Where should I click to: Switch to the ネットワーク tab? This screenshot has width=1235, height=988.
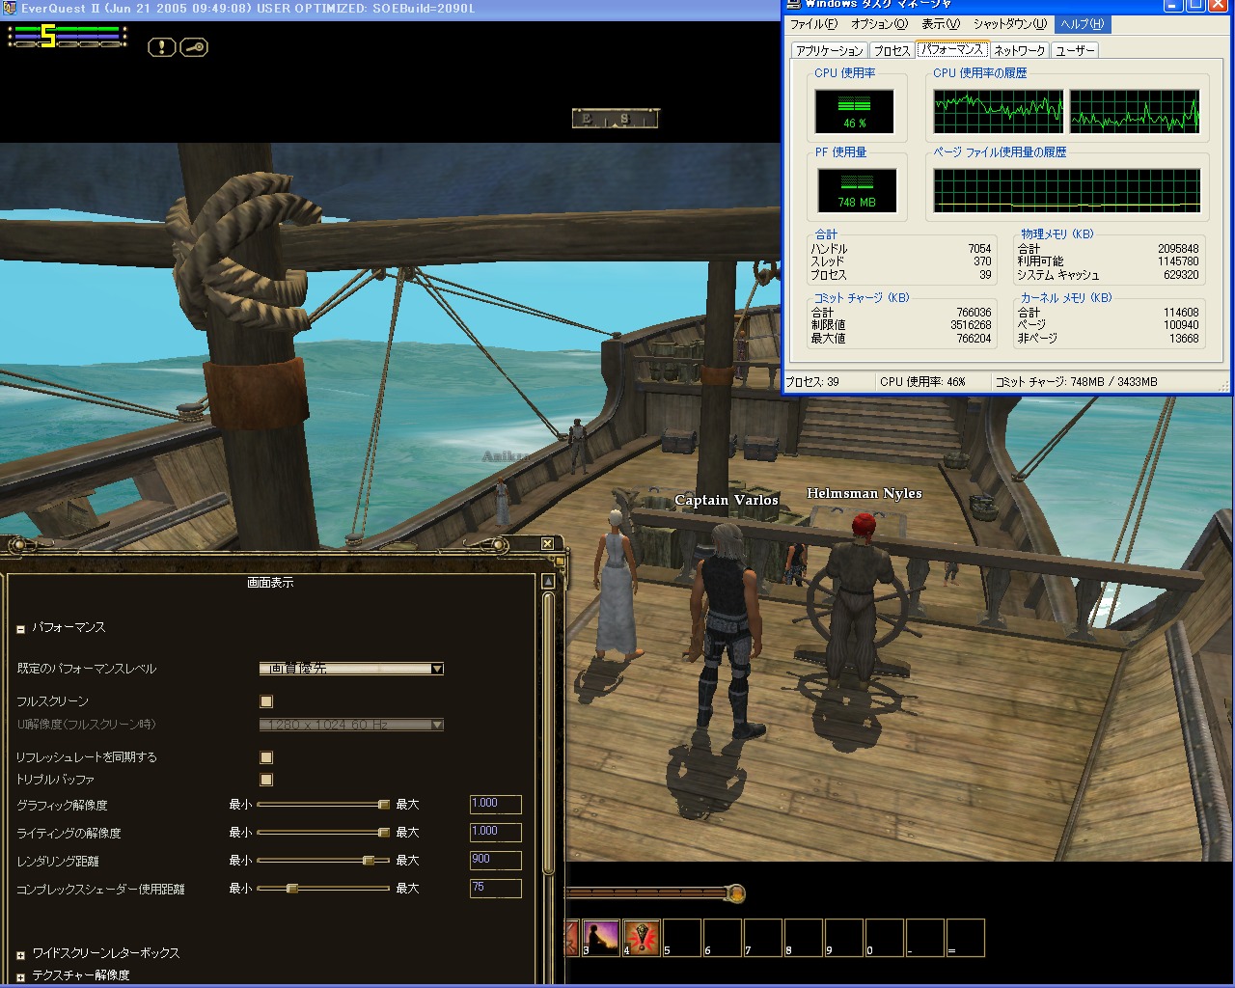tap(1019, 51)
